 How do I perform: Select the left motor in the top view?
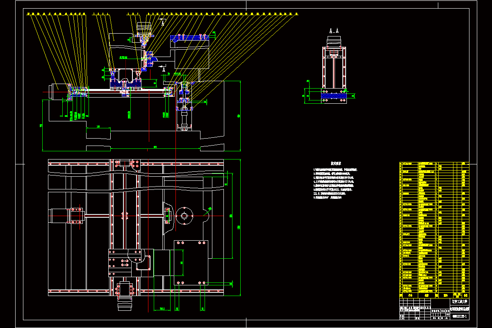(x=60, y=215)
